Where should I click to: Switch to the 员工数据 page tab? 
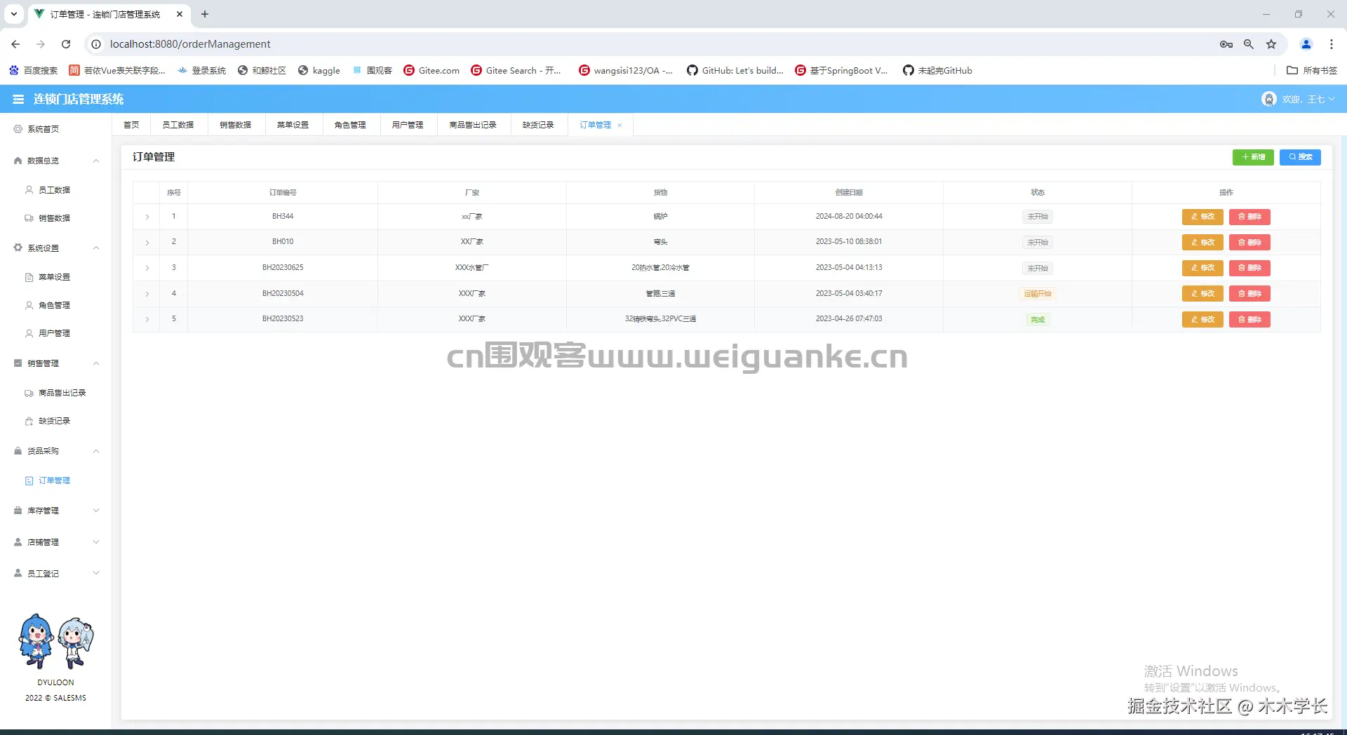pyautogui.click(x=178, y=125)
